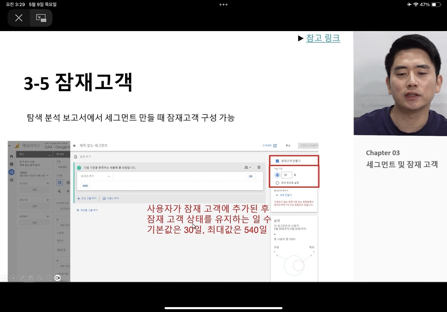The width and height of the screenshot is (447, 312).
Task: Open Home via the house icon
Action: point(11,157)
